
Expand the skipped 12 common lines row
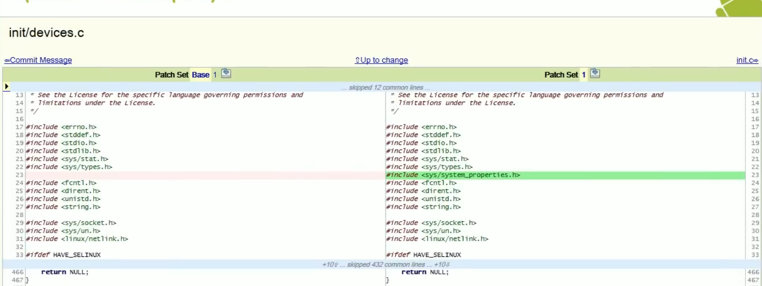385,87
